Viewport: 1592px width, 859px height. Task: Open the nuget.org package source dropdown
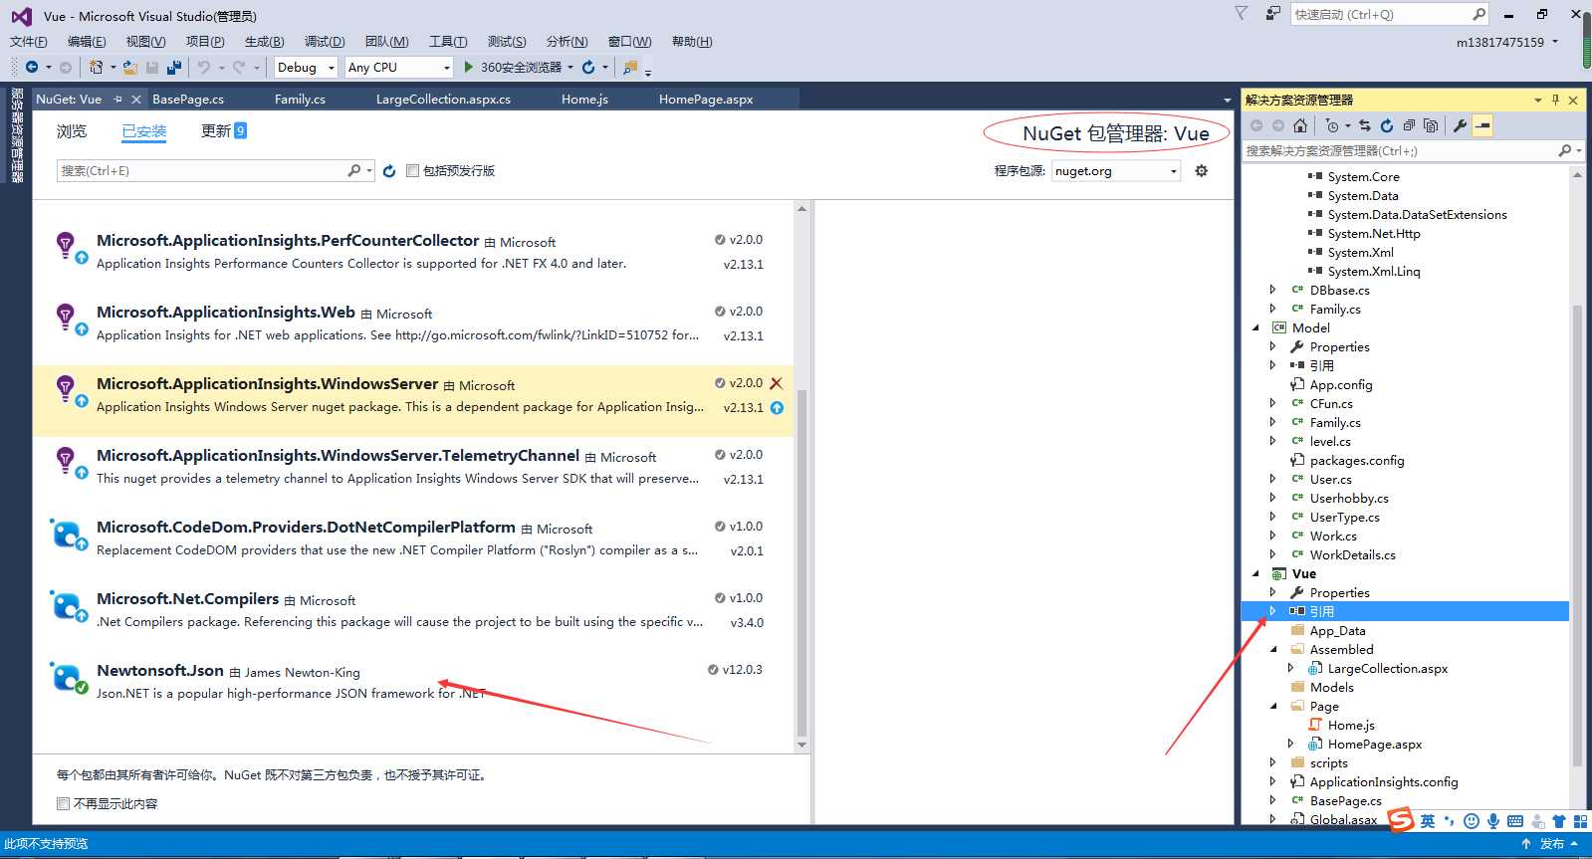[1174, 171]
